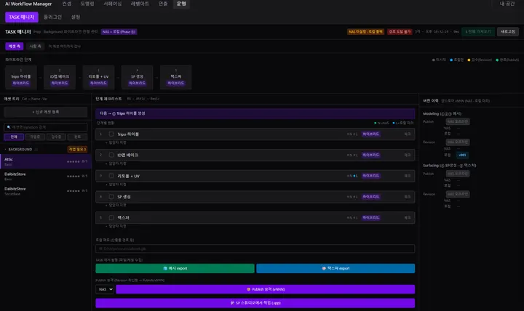Select pipeline stage card 텍스처
This screenshot has width=524, height=311.
[176, 78]
